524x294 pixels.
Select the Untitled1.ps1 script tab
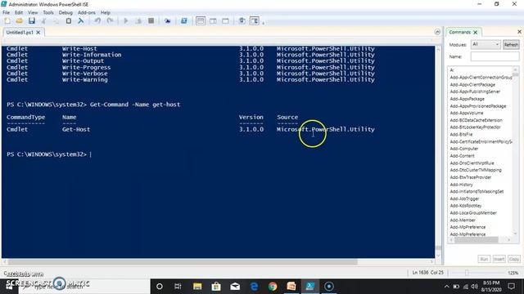tap(20, 33)
